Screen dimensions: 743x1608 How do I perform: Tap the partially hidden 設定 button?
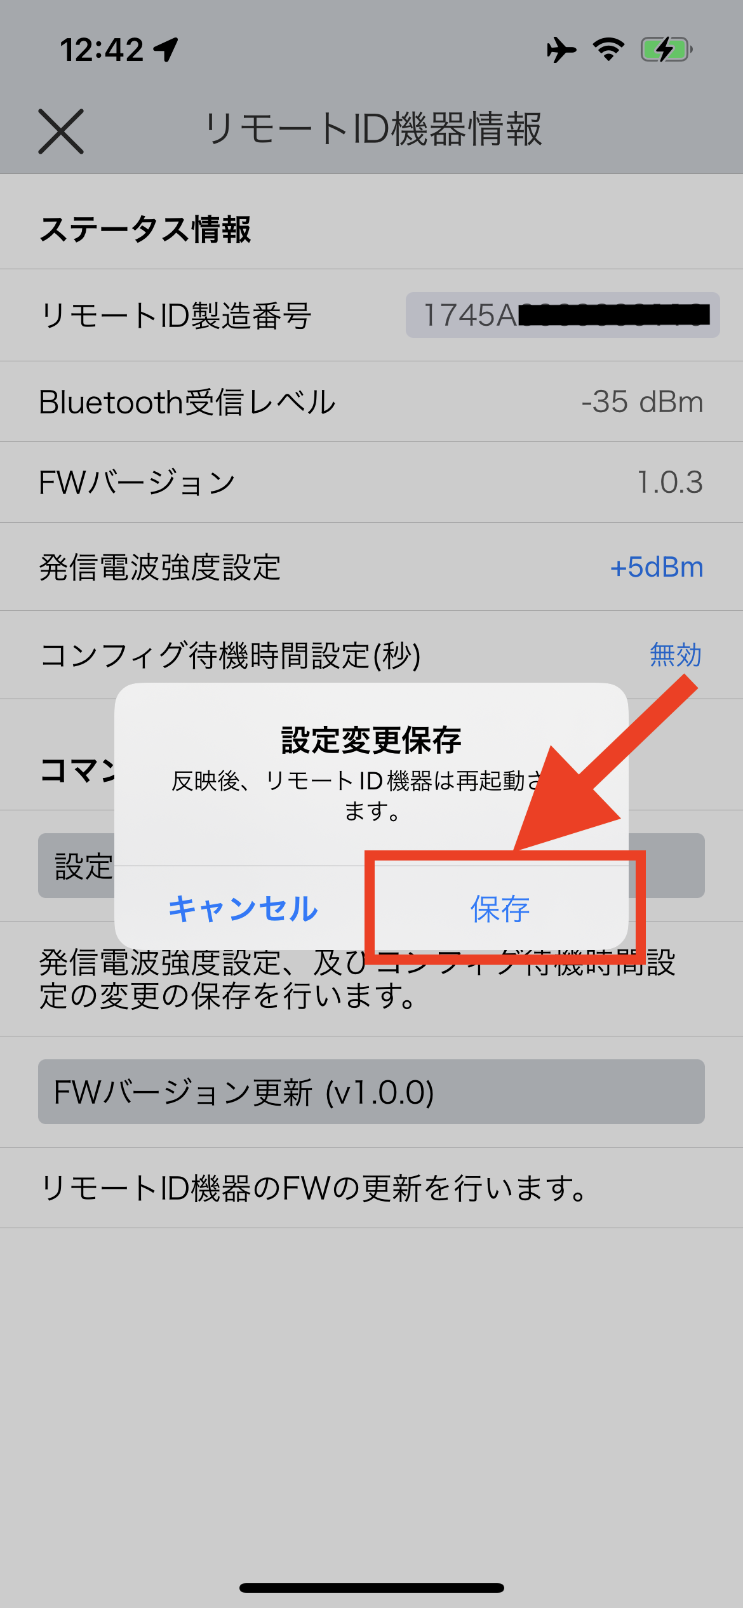(x=77, y=866)
